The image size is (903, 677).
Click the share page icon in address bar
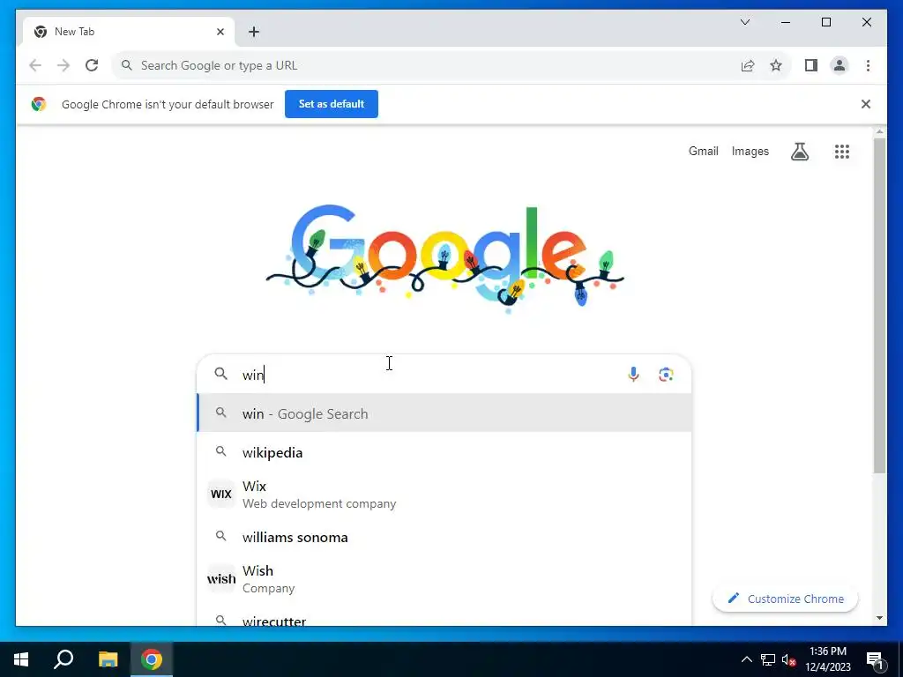coord(748,65)
